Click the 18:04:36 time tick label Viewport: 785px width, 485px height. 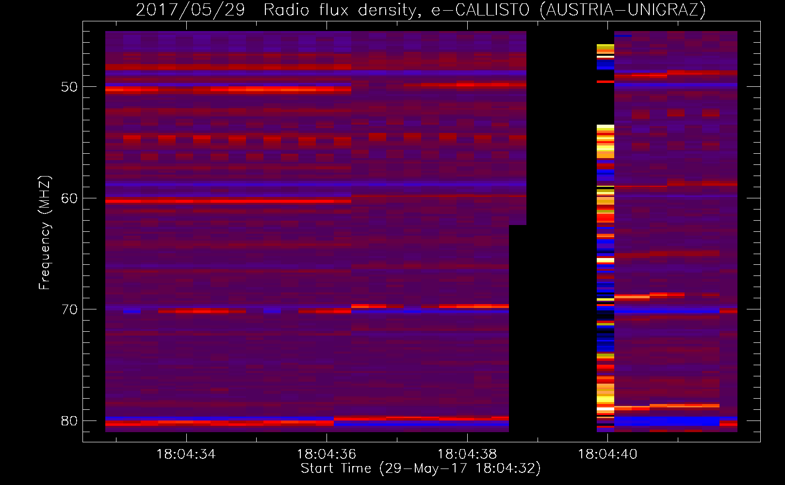pyautogui.click(x=327, y=454)
